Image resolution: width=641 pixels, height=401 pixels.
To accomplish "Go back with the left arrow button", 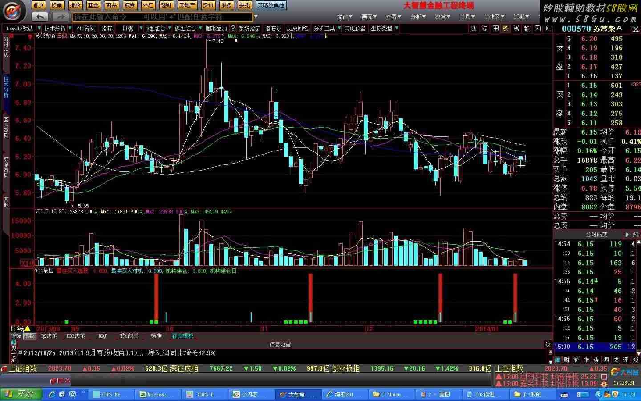I will point(40,17).
